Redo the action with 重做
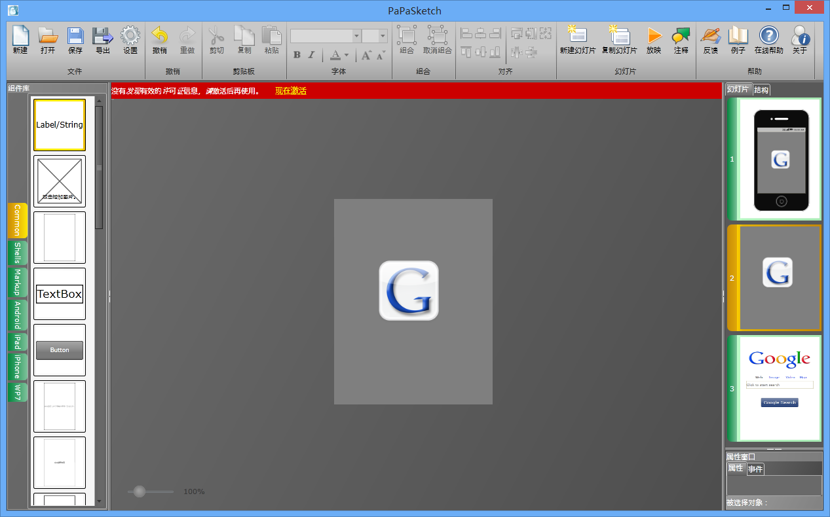The width and height of the screenshot is (830, 517). coord(187,40)
